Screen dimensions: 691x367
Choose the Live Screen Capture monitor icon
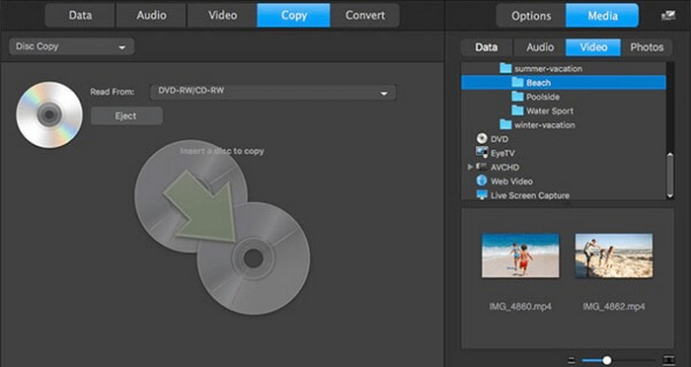pyautogui.click(x=482, y=194)
